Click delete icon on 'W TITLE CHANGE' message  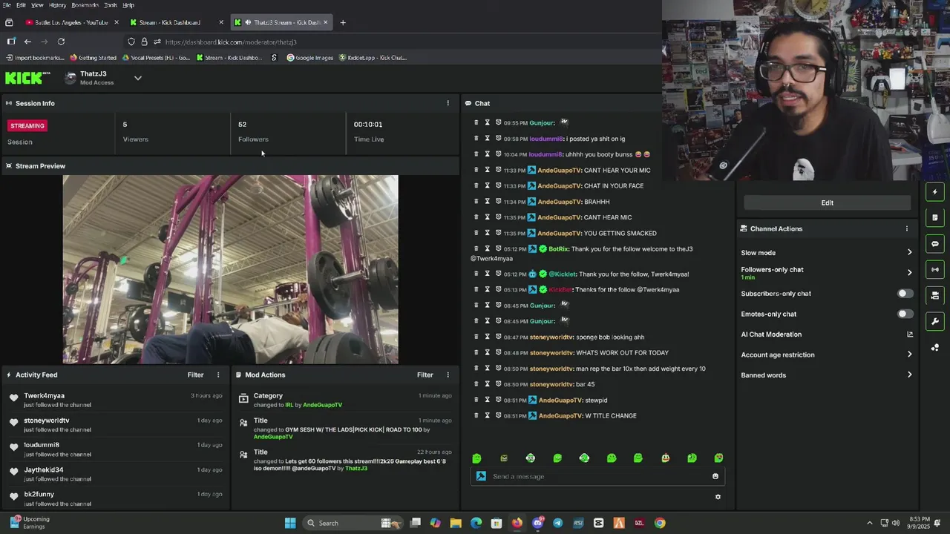(x=476, y=415)
